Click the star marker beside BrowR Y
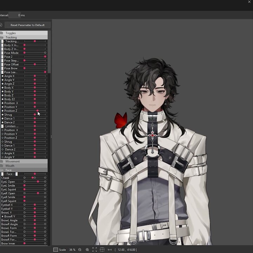253x253 pixels. [x=2, y=216]
